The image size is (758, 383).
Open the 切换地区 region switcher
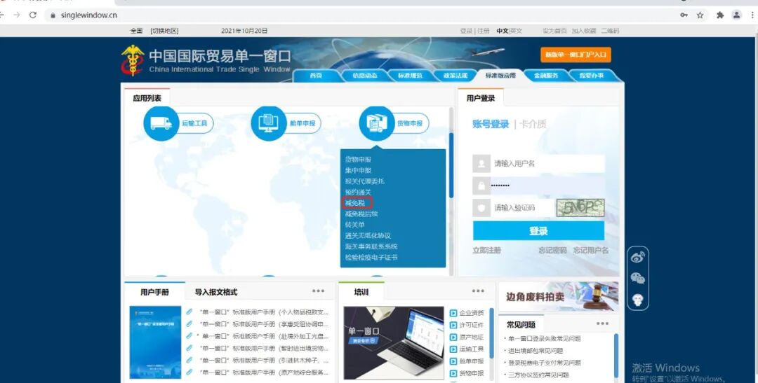tap(164, 31)
